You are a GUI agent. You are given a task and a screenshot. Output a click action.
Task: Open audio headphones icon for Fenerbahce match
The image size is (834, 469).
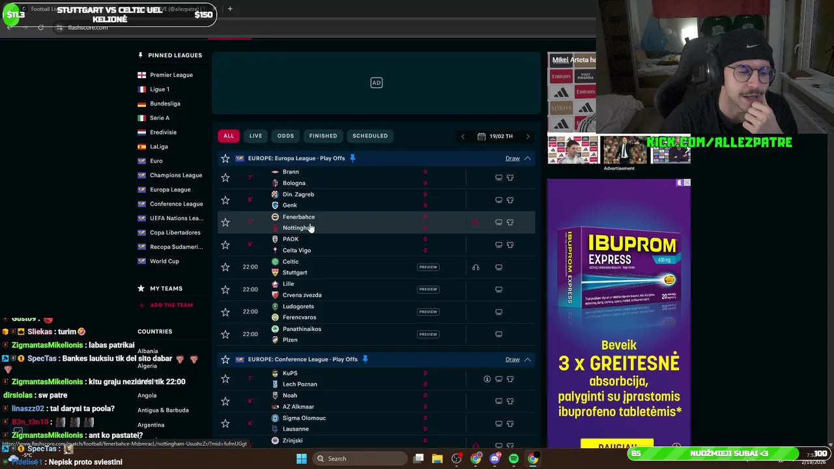click(x=476, y=222)
